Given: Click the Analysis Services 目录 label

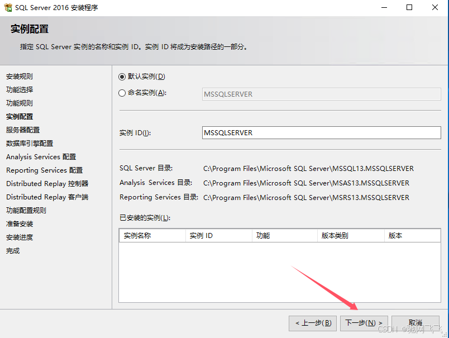Looking at the screenshot, I should click(156, 183).
